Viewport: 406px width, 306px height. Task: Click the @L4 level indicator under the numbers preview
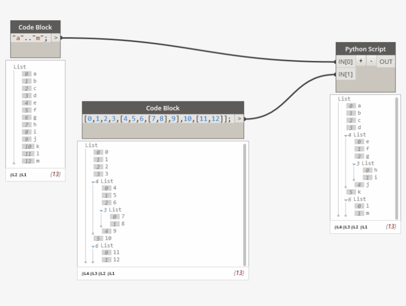[87, 272]
